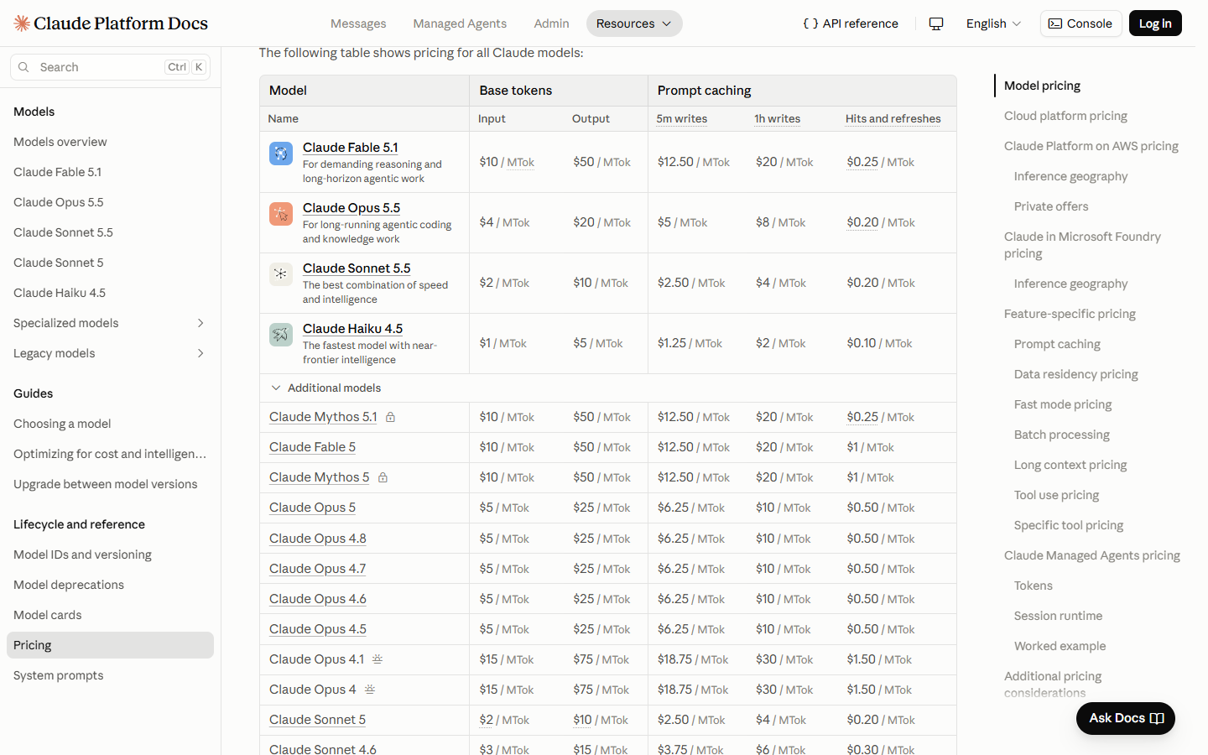The image size is (1208, 755).
Task: Click the Console button
Action: tap(1080, 23)
